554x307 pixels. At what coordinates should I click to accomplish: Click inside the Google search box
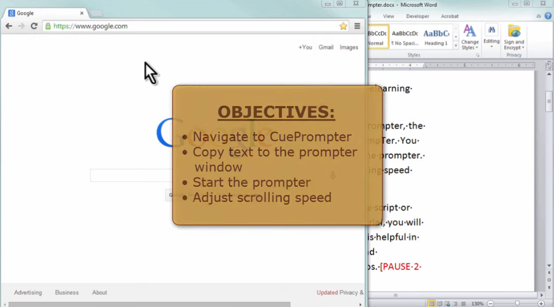point(132,175)
